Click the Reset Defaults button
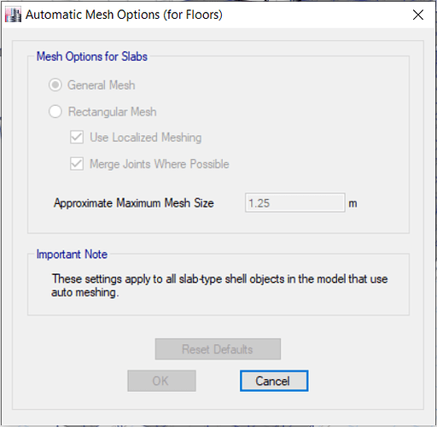The height and width of the screenshot is (427, 437). (218, 349)
